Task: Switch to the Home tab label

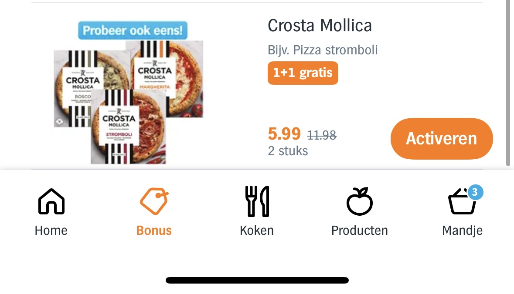Action: click(x=51, y=230)
